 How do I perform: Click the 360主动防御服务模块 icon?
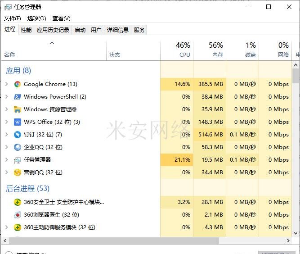tap(18, 227)
